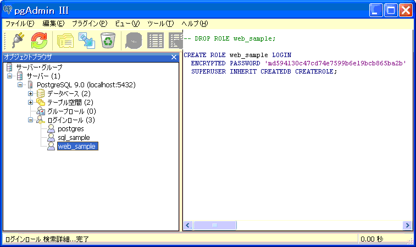416x247 pixels.
Task: Collapse the サーバー (1) tree node
Action: point(10,76)
